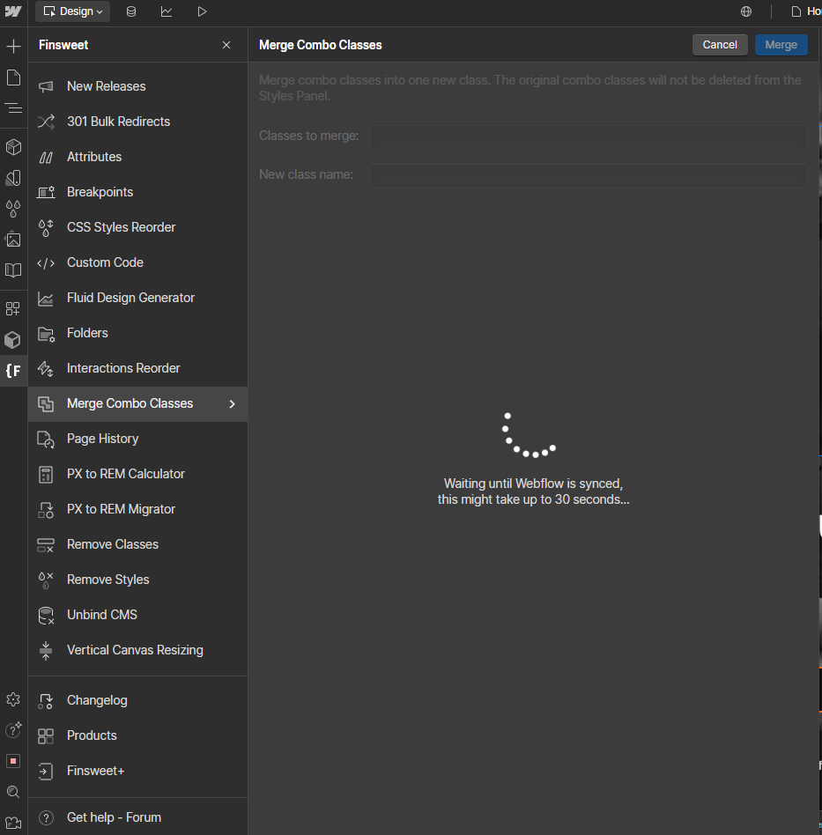Open CSS Styles Reorder tool
The image size is (822, 835).
137,227
